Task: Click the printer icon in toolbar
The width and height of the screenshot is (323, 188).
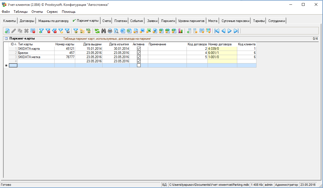Action: click(110, 31)
